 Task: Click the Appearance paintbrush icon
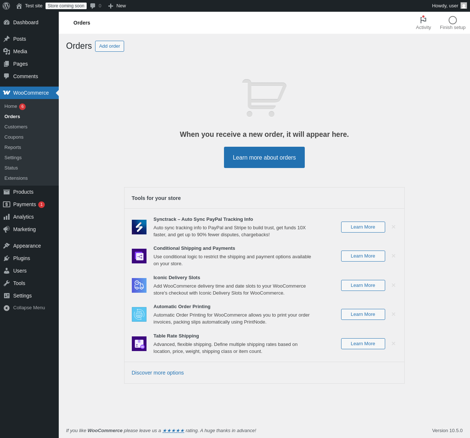pyautogui.click(x=7, y=246)
